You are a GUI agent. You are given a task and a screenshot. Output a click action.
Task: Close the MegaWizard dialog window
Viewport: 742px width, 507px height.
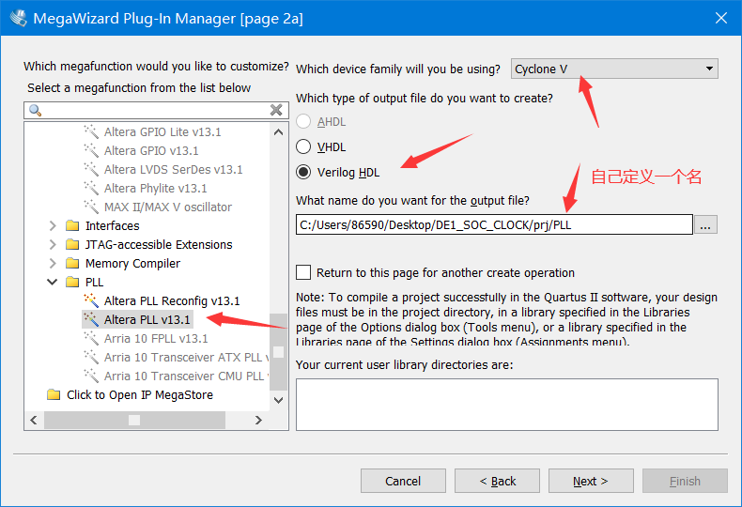pyautogui.click(x=721, y=18)
